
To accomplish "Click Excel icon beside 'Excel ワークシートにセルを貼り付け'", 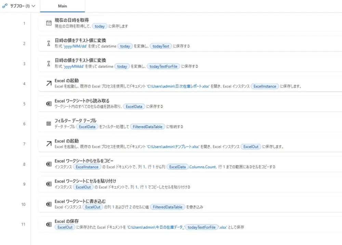I will point(49,184).
